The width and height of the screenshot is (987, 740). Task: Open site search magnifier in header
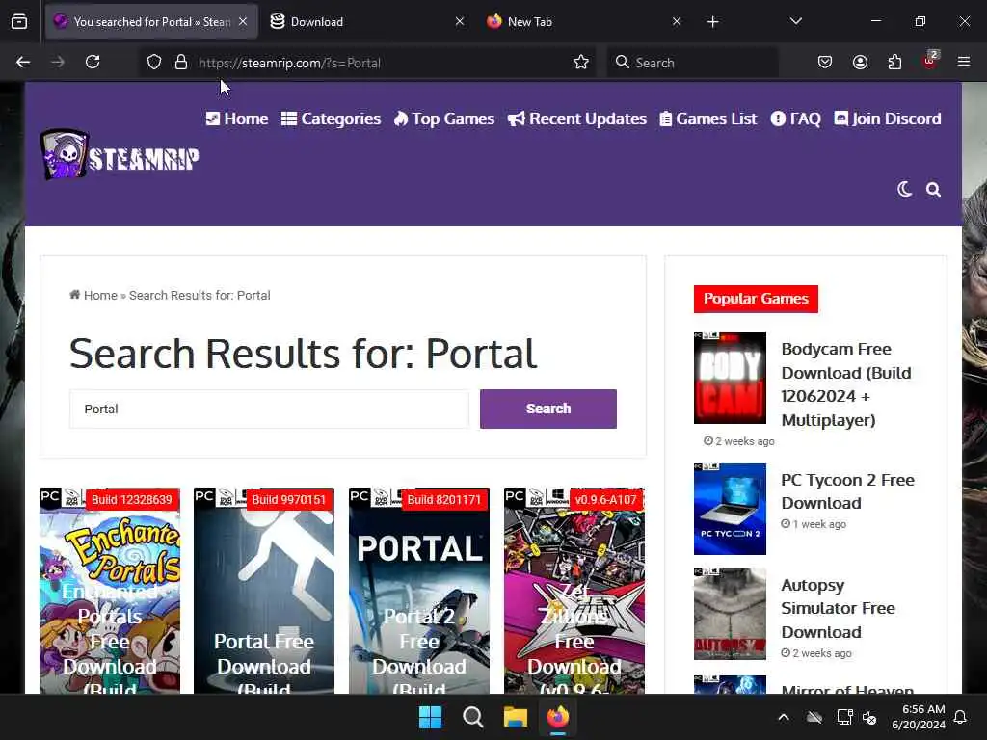click(933, 190)
